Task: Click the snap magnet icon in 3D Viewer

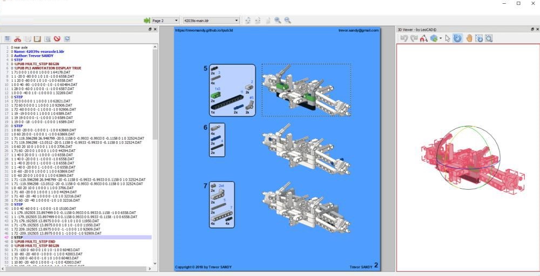Action: [423, 38]
